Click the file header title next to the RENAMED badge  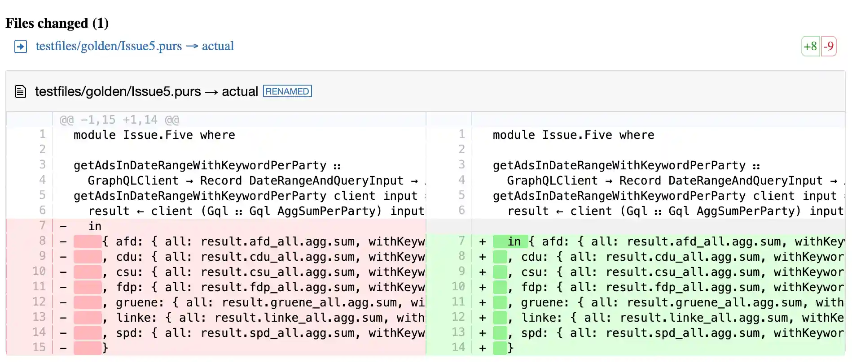(146, 91)
